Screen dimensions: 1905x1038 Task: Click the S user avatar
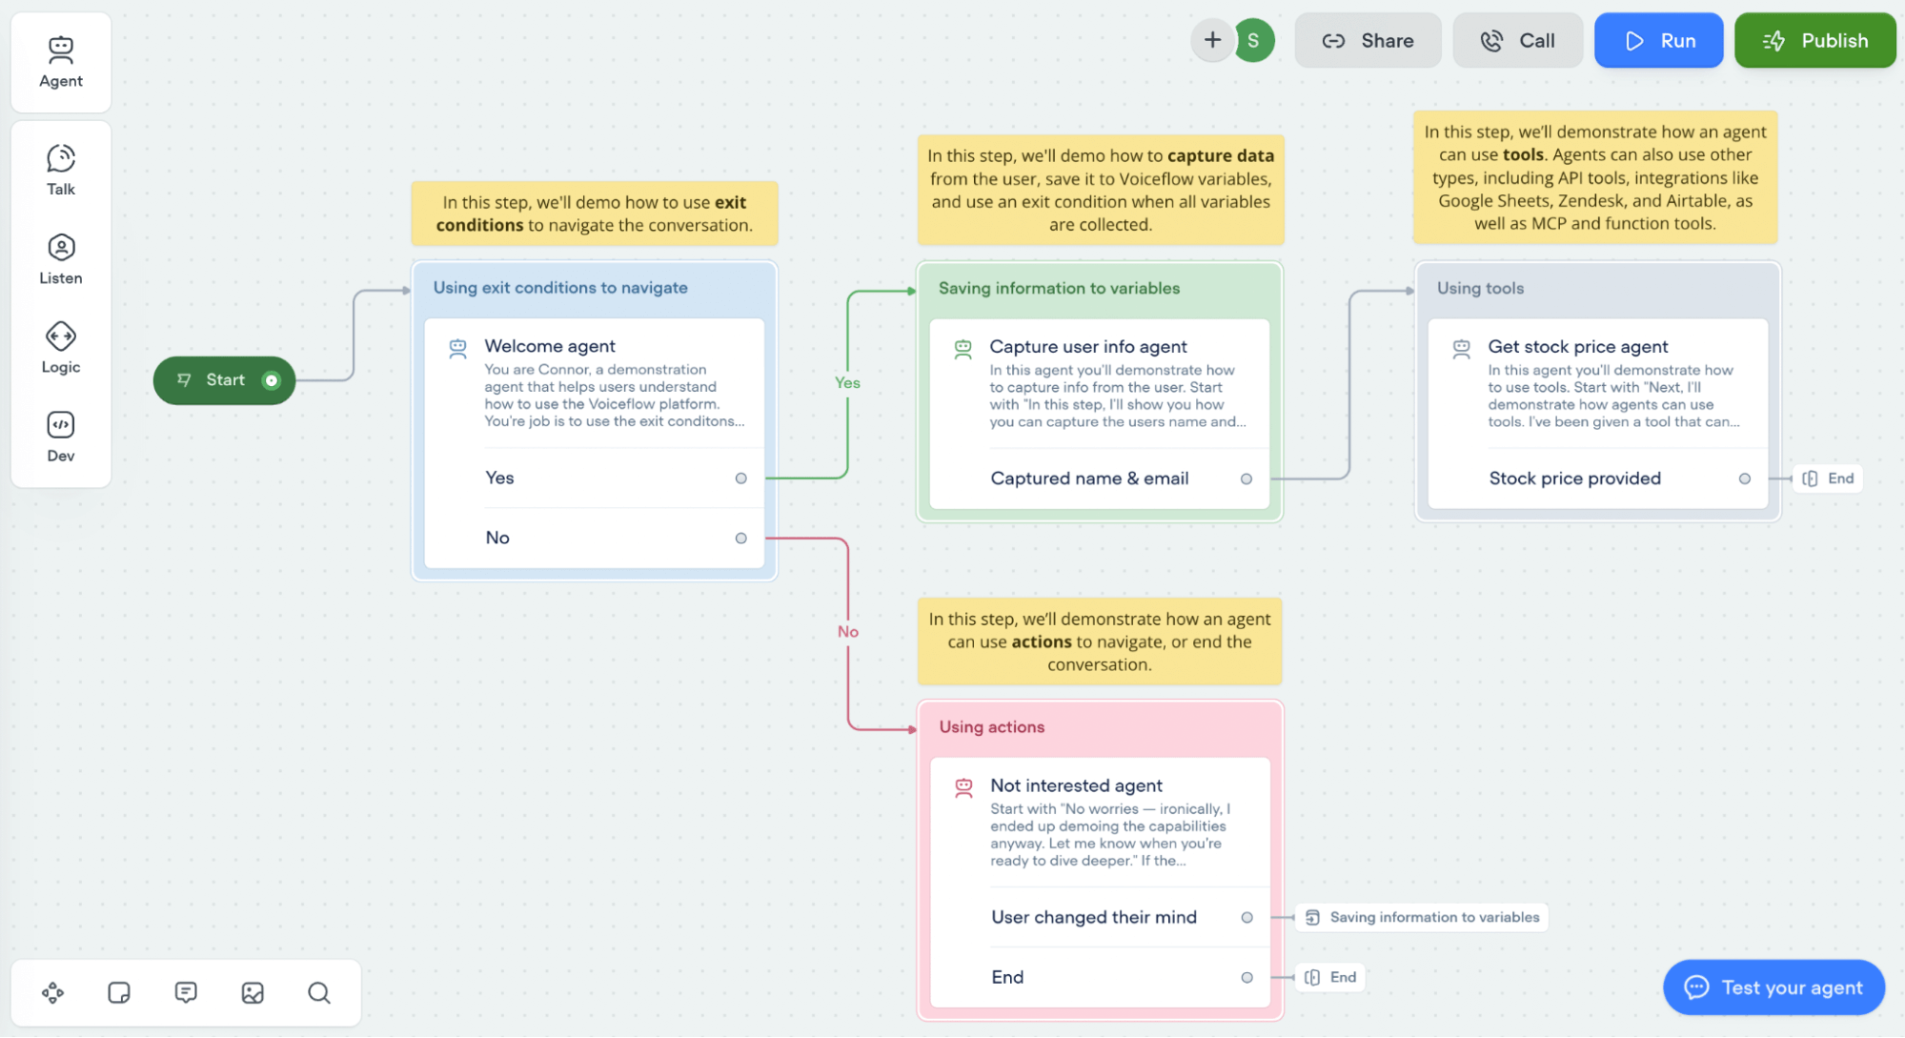pos(1254,40)
